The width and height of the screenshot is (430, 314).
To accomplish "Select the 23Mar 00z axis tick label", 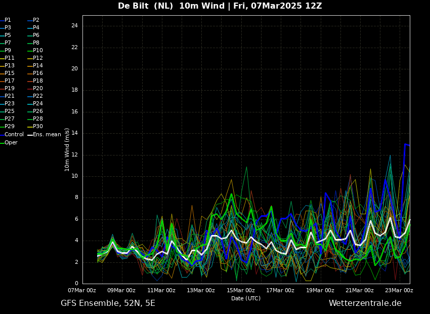I will [399, 290].
